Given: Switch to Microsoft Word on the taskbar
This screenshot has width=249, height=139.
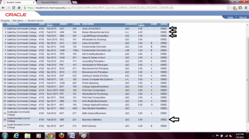Looking at the screenshot, I should [x=72, y=136].
